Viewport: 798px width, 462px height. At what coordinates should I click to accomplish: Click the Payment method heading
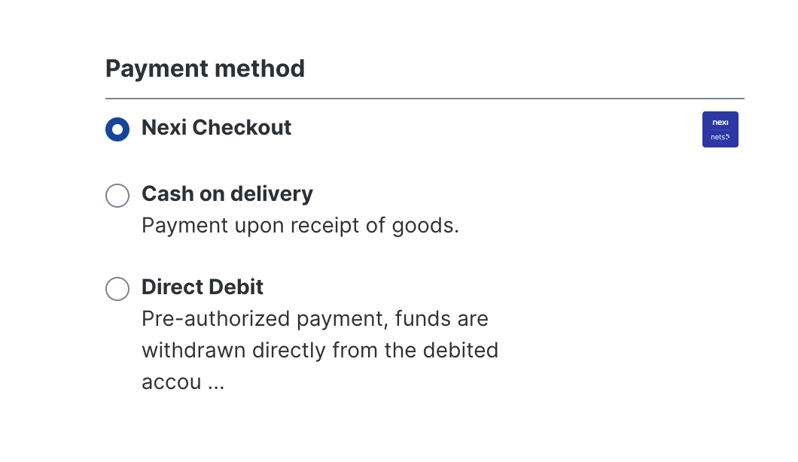(205, 68)
